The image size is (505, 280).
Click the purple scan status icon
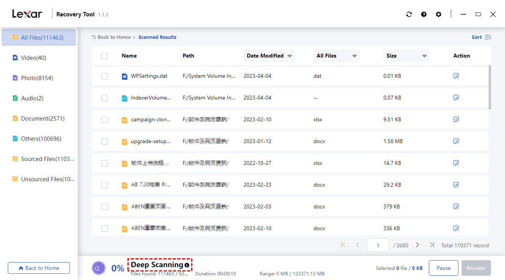click(98, 268)
